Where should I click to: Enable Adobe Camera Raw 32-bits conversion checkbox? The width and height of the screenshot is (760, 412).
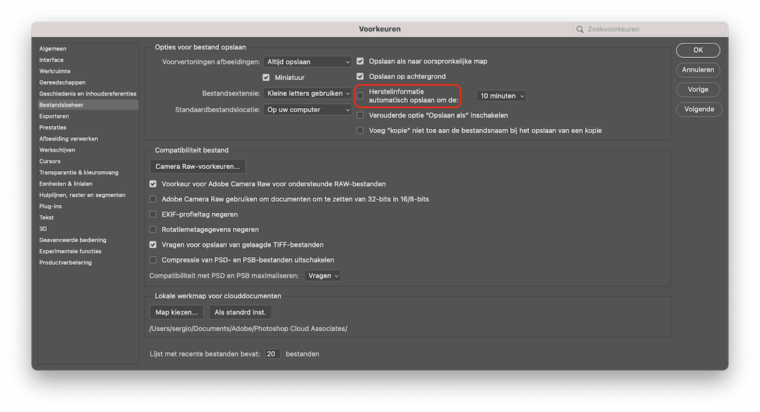(x=152, y=199)
